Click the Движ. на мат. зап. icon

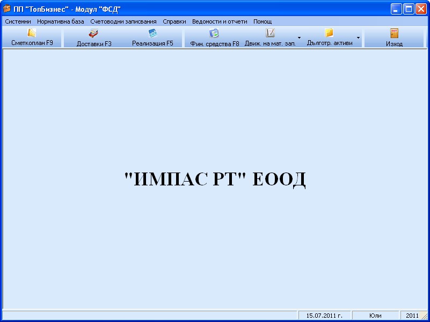click(270, 33)
